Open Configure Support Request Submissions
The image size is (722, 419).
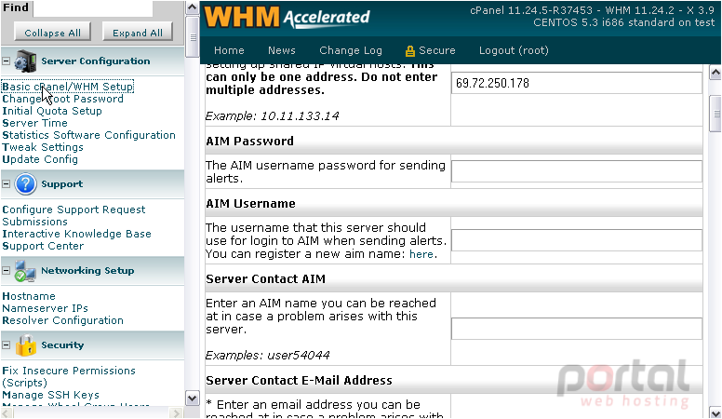tap(74, 215)
